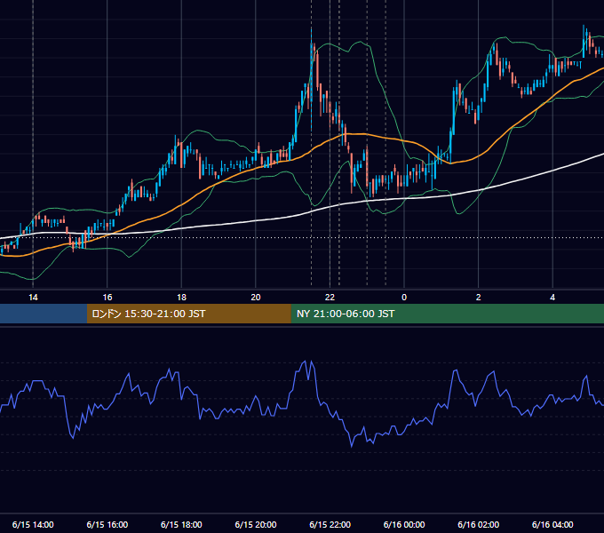Click the blue session bar before London

(44, 314)
